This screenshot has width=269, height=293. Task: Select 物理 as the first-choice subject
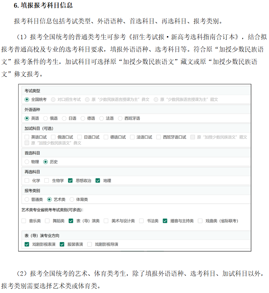27,162
